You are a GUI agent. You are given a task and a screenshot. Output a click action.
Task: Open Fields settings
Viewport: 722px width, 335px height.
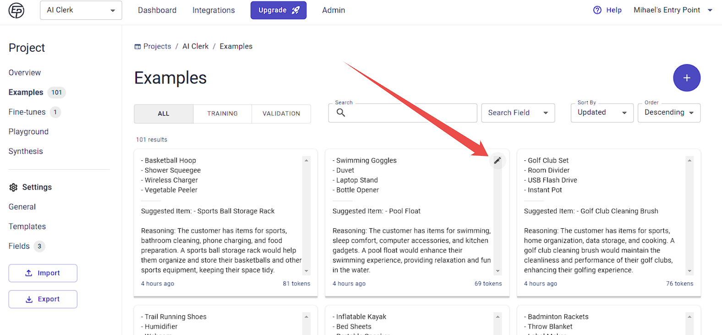(19, 247)
